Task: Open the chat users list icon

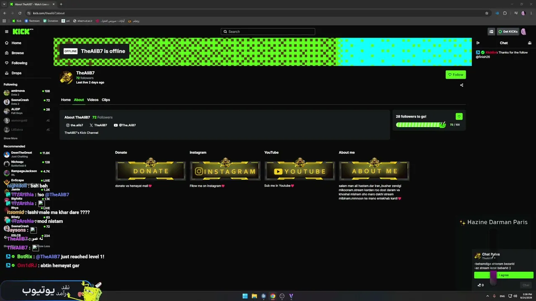Action: click(x=530, y=43)
